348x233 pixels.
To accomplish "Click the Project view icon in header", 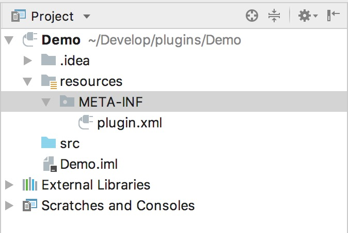I will coord(19,16).
